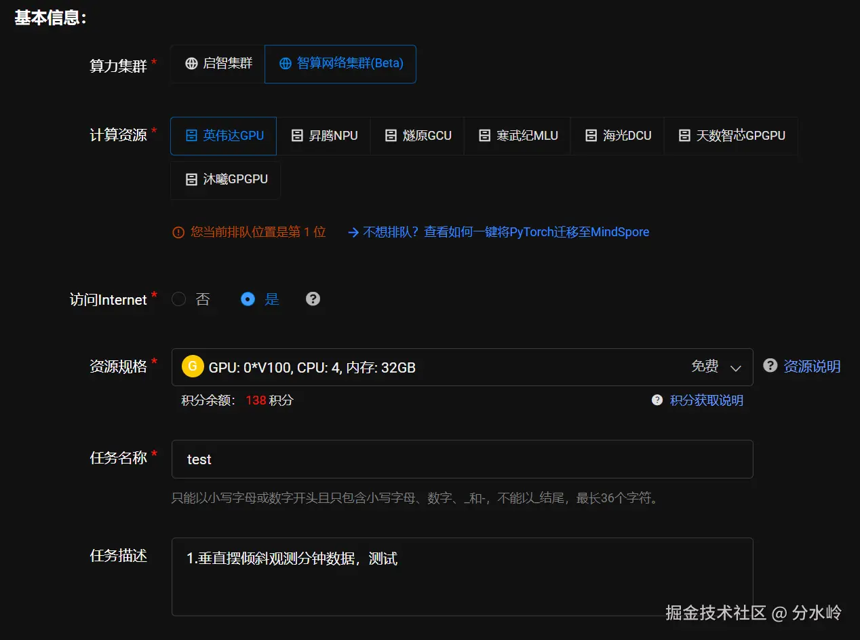
Task: Select the 沐曦GPGPU resource icon
Action: pos(191,180)
